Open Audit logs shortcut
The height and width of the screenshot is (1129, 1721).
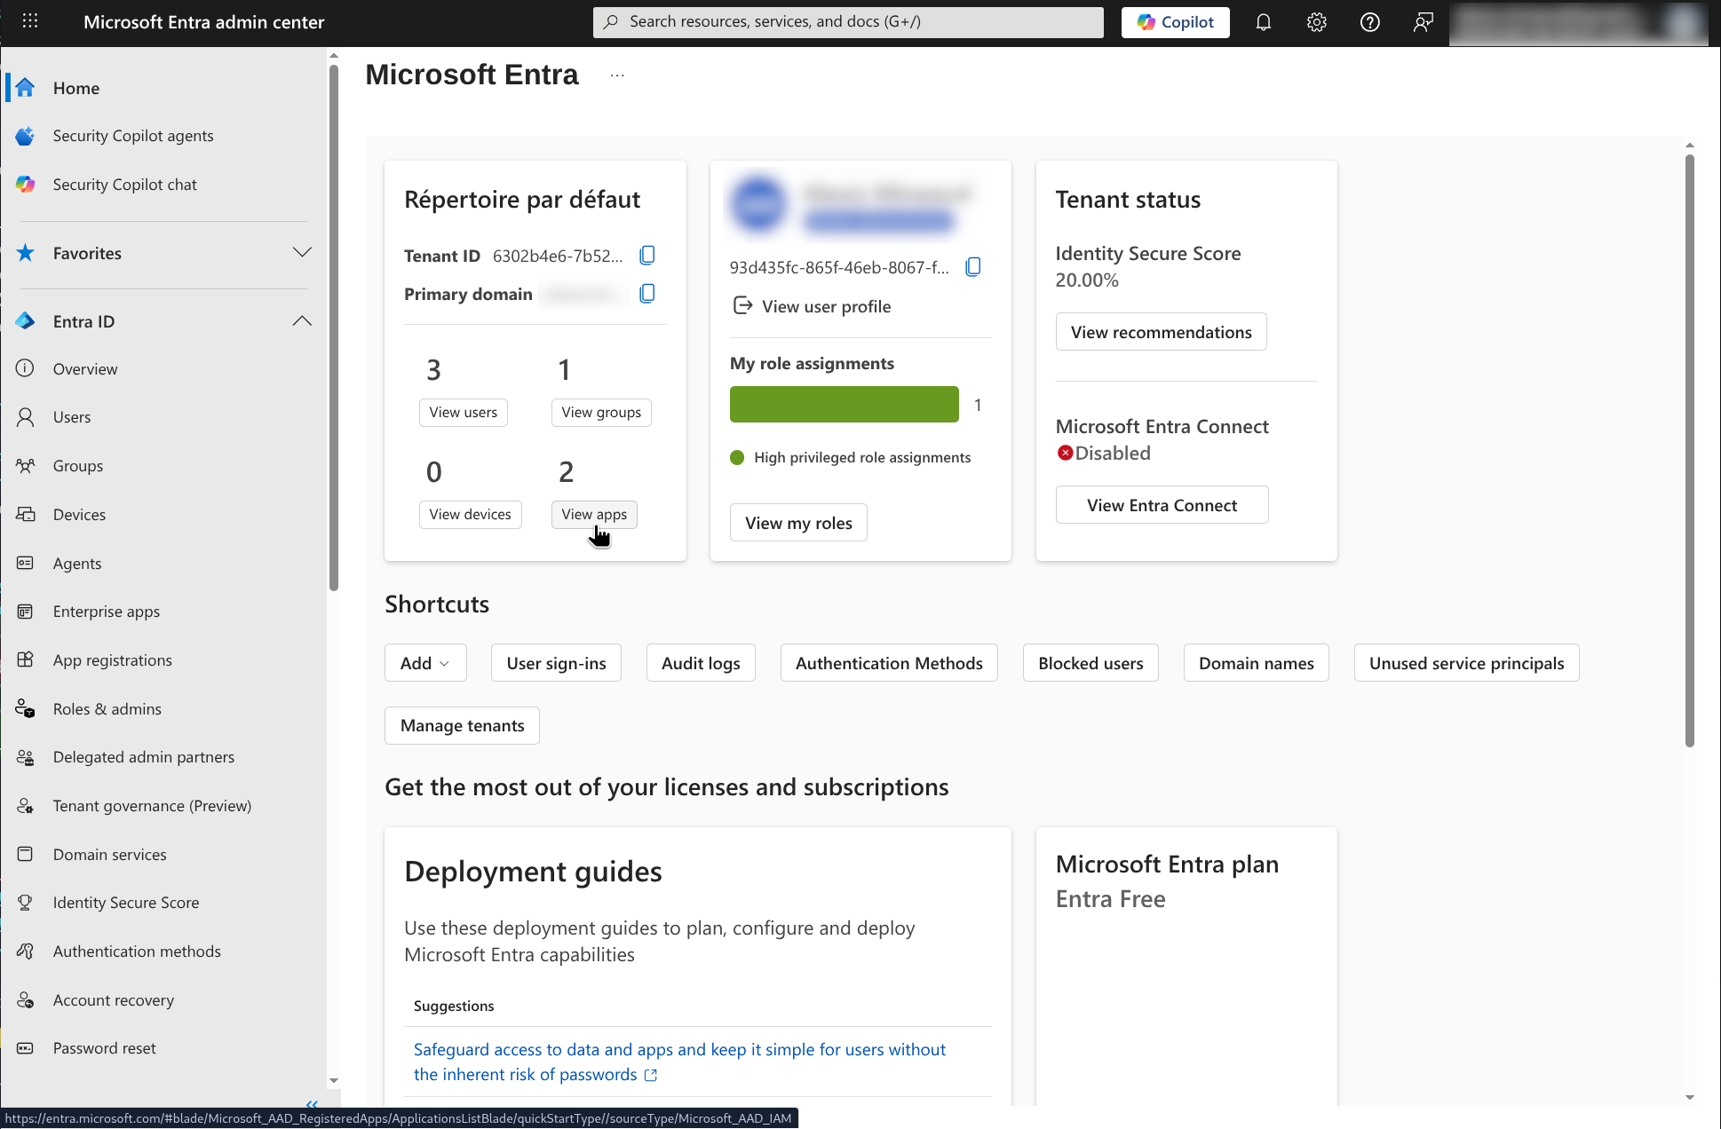click(701, 663)
